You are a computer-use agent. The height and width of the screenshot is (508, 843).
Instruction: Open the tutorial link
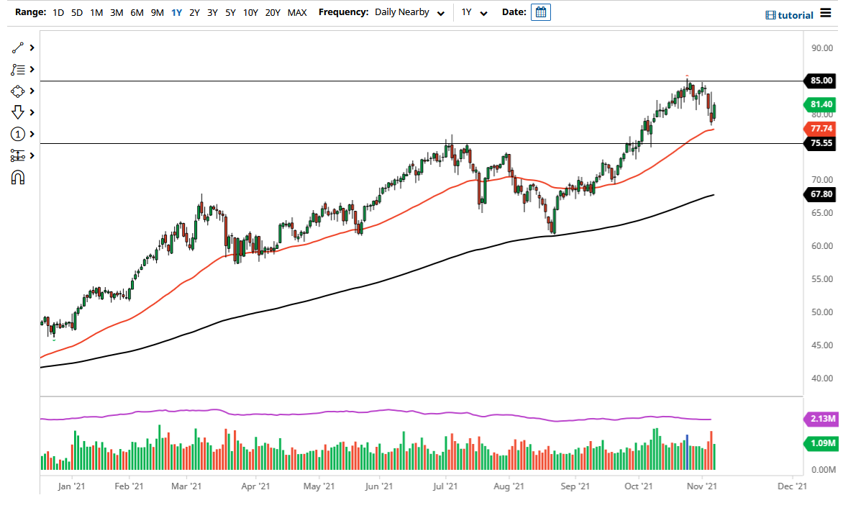(x=789, y=14)
